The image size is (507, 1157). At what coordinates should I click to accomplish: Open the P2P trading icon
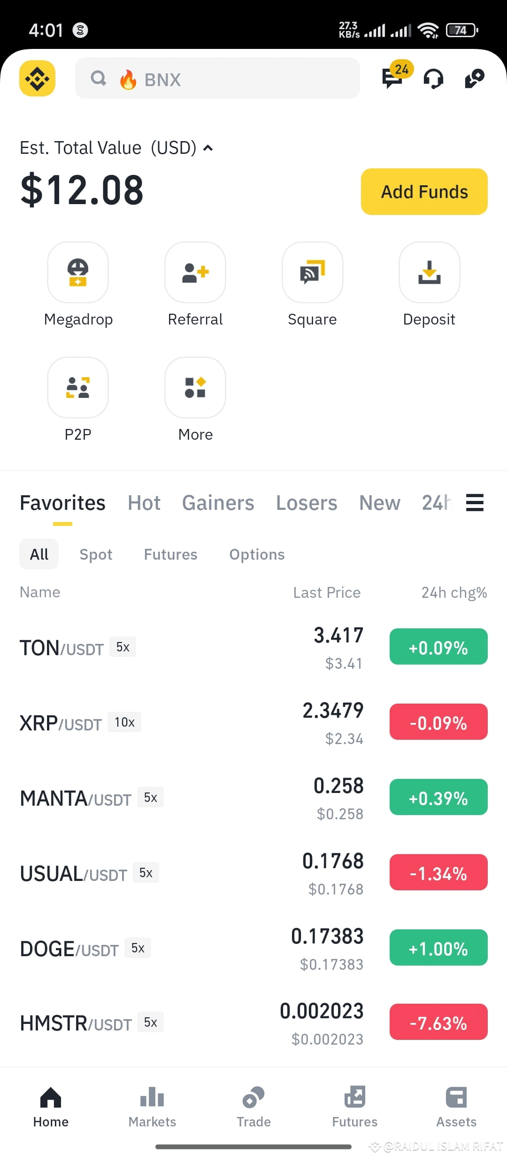click(78, 388)
